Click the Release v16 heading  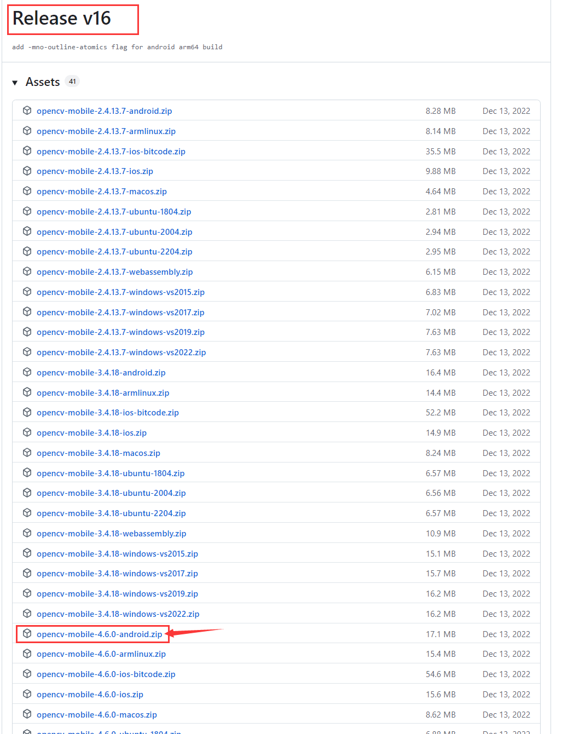[62, 19]
